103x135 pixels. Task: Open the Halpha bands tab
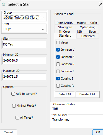[x=82, y=23]
